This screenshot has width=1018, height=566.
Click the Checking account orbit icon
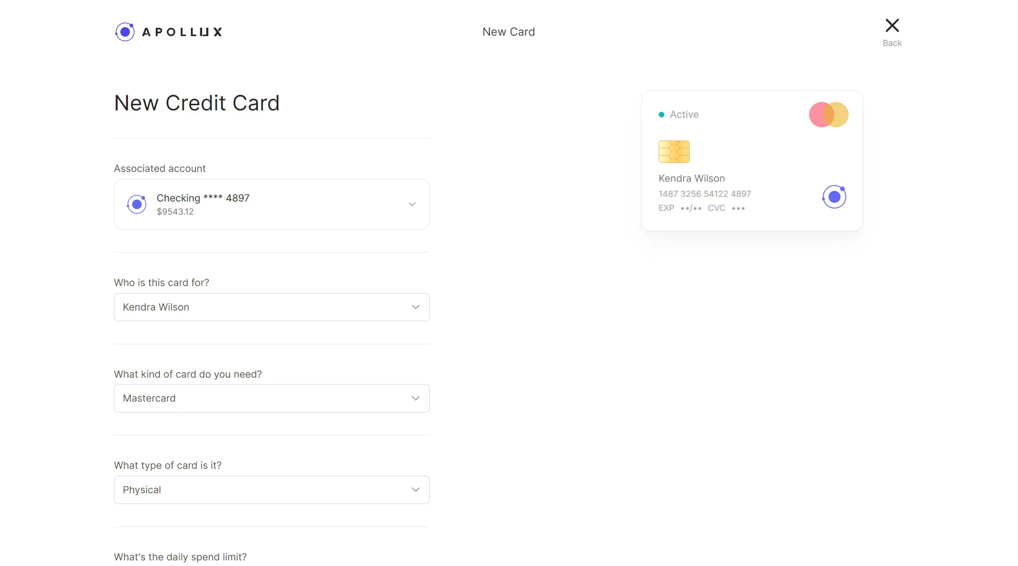point(137,204)
